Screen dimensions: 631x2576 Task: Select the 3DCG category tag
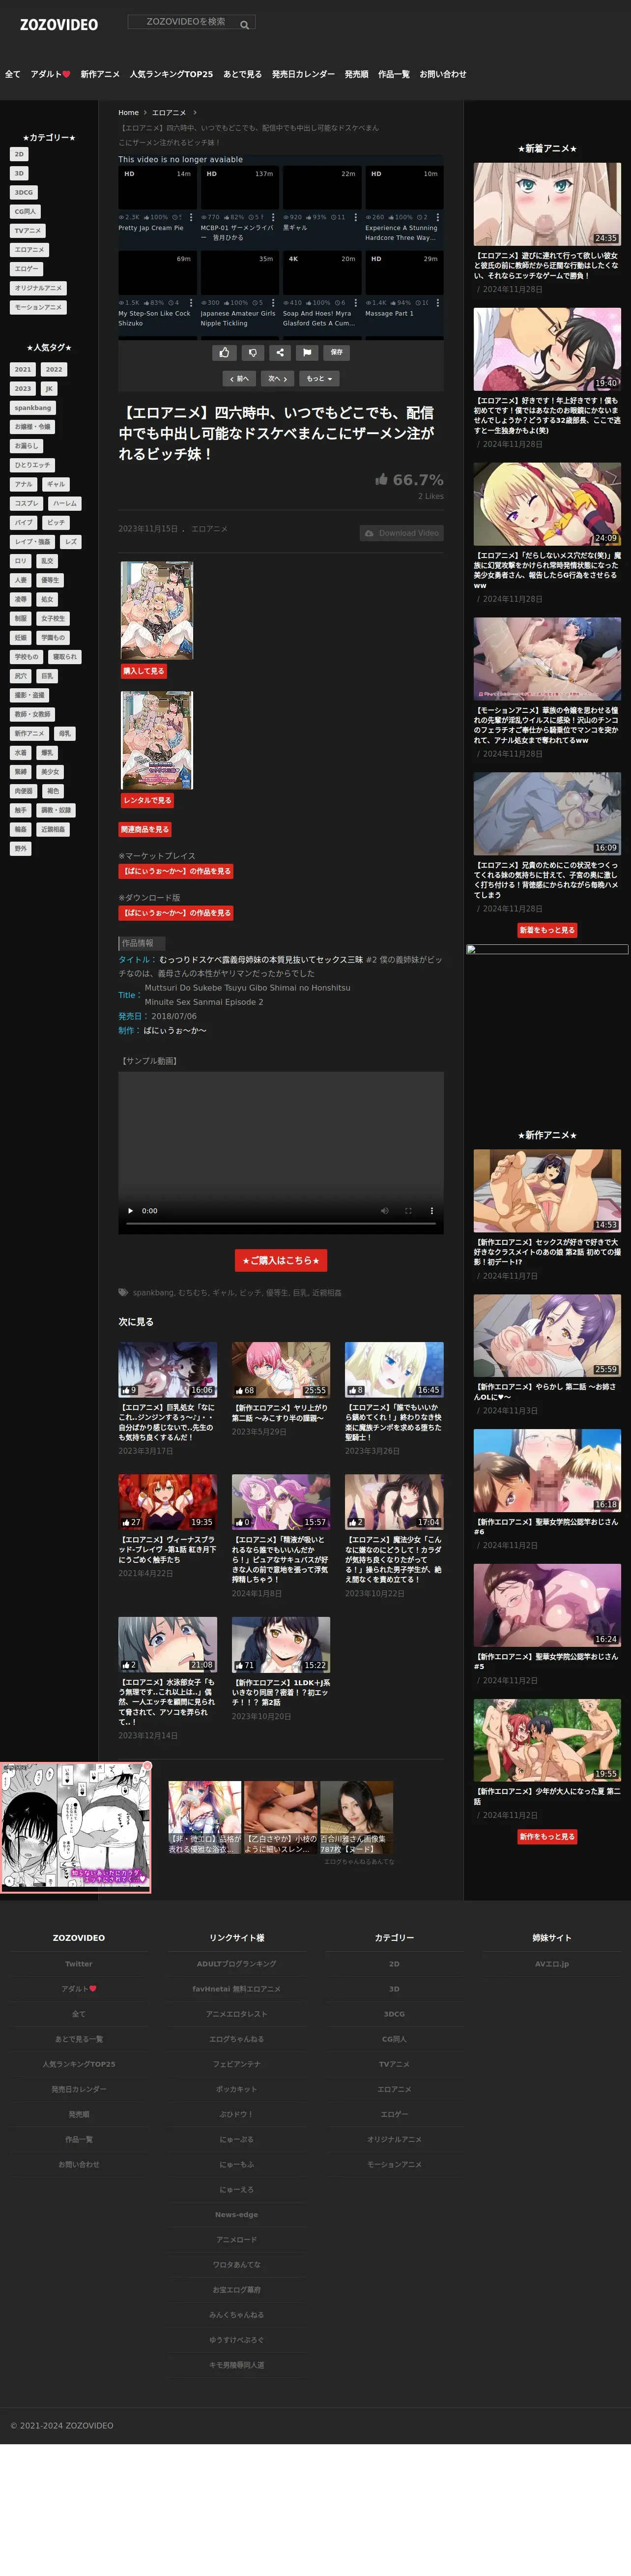(23, 192)
